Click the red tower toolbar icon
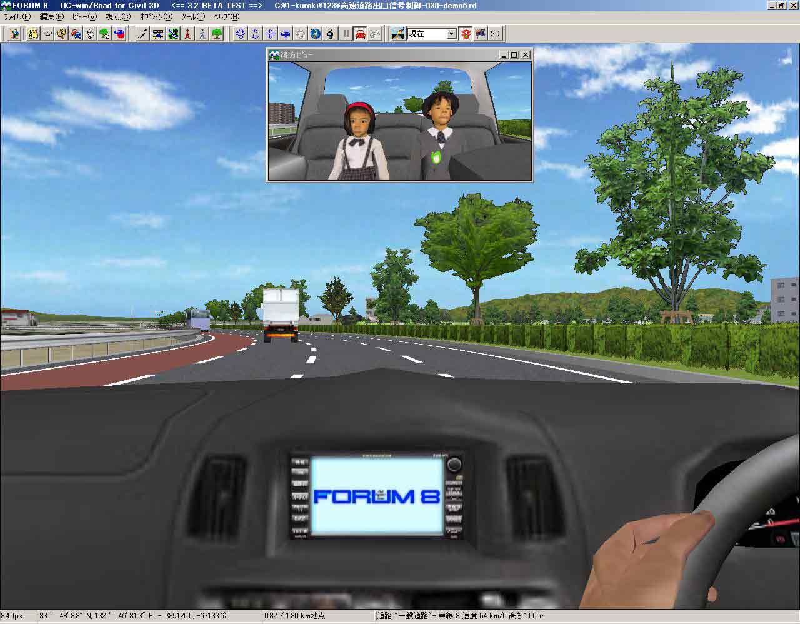This screenshot has height=624, width=800. coord(187,34)
